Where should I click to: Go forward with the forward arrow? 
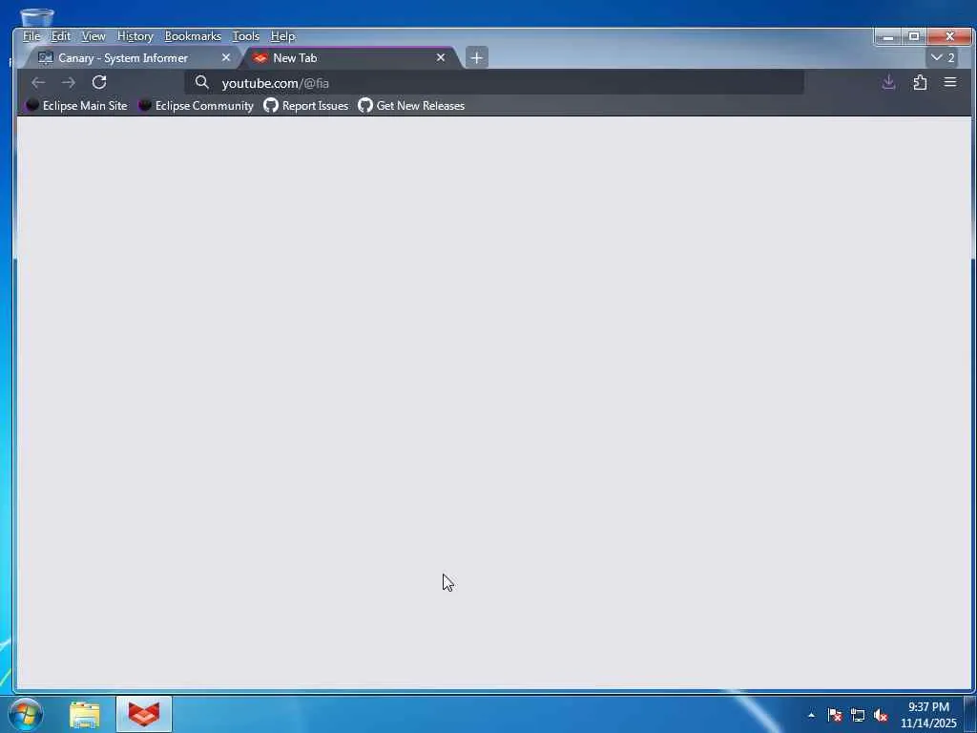coord(69,82)
